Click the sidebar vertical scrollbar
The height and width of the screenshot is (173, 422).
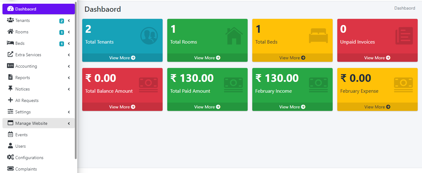pyautogui.click(x=76, y=80)
